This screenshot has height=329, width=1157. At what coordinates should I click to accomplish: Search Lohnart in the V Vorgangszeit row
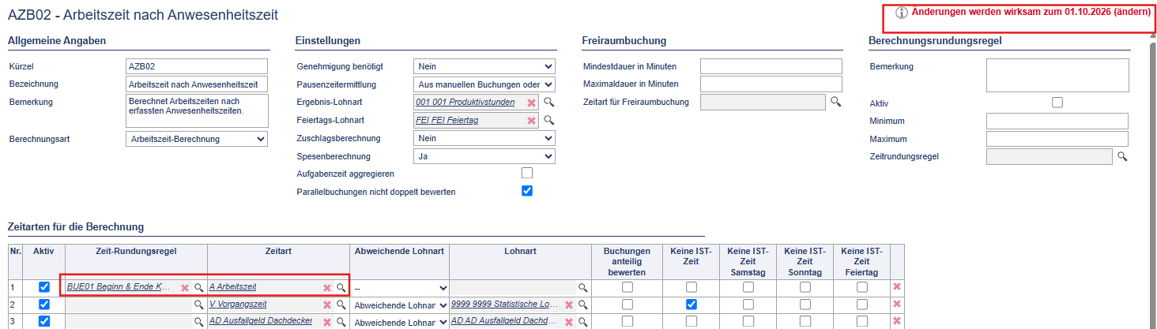coord(583,305)
